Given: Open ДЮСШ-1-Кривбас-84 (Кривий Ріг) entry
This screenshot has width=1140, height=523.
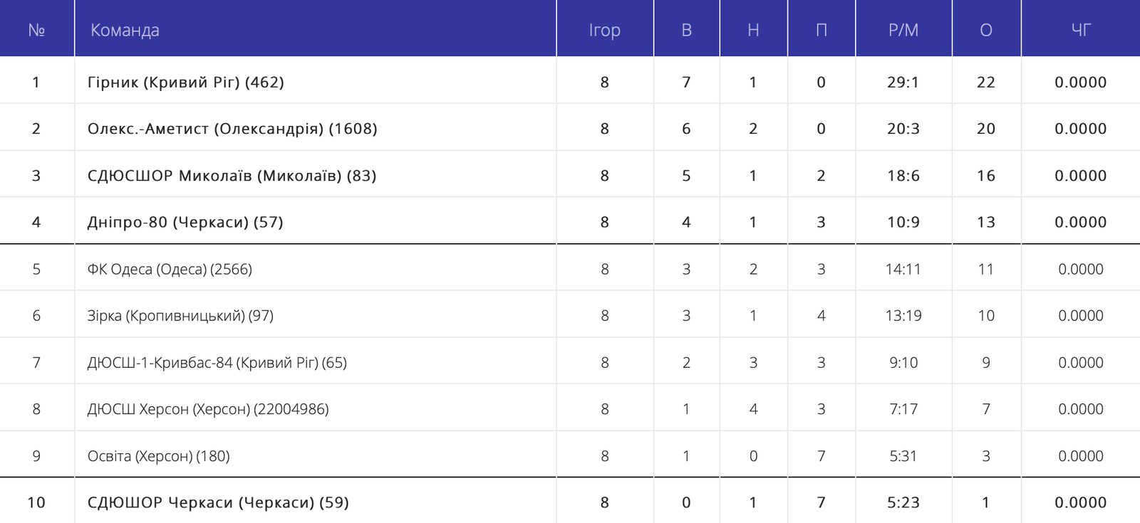Looking at the screenshot, I should click(x=217, y=362).
